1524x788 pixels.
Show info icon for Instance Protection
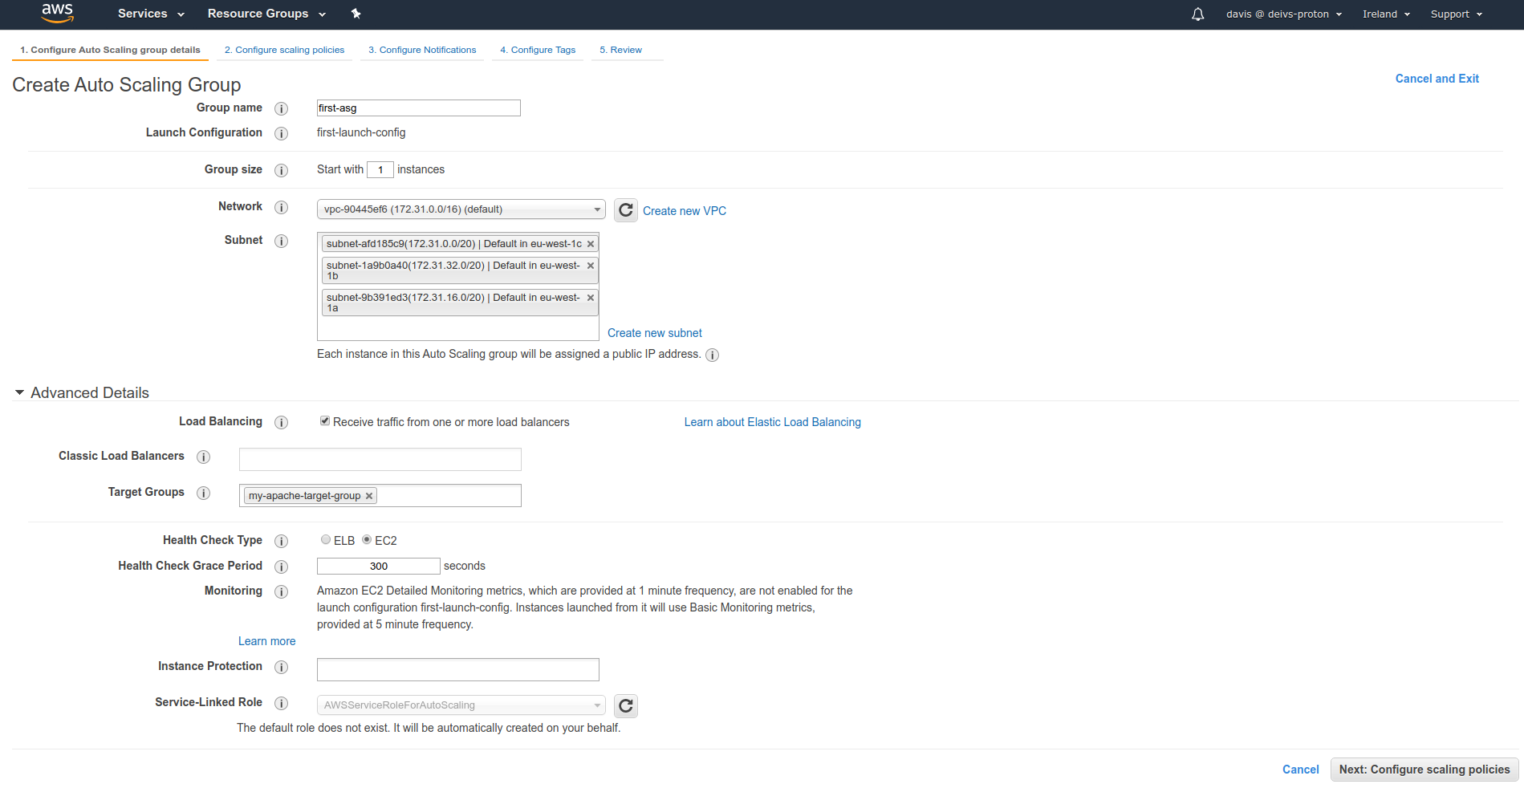[281, 667]
